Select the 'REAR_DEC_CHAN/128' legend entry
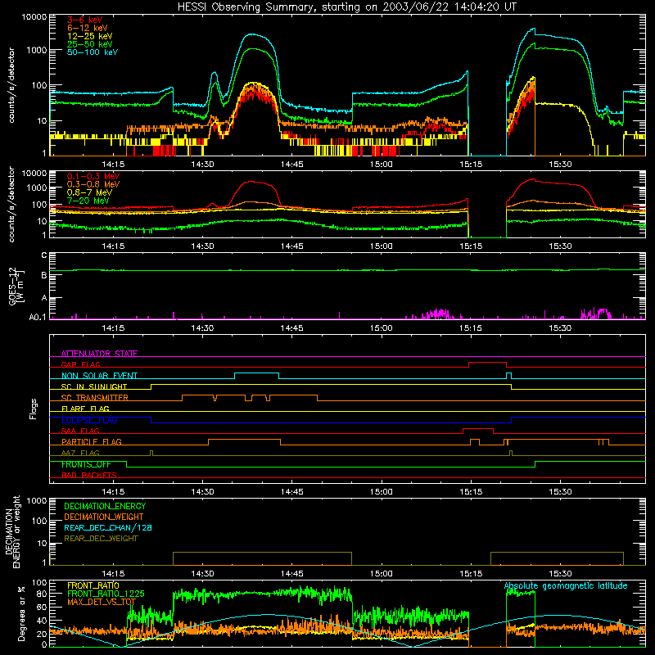The height and width of the screenshot is (655, 655). (x=108, y=527)
